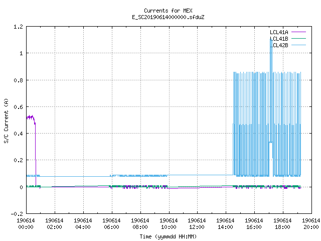Click the x-axis tick label 190614 18:00
The width and height of the screenshot is (321, 241).
[282, 223]
